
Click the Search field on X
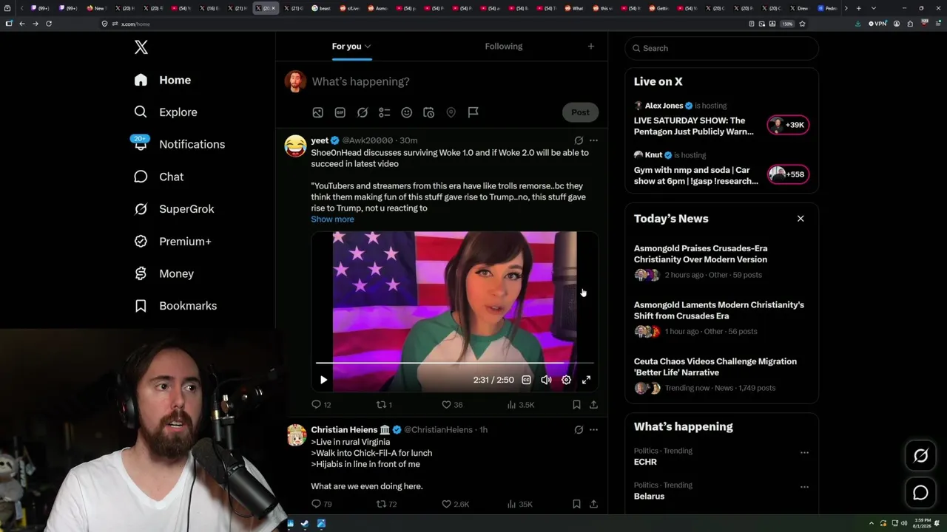point(722,48)
